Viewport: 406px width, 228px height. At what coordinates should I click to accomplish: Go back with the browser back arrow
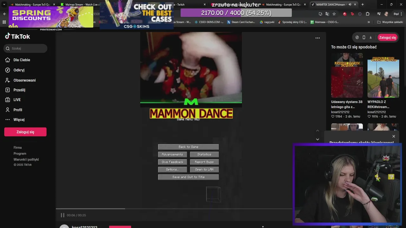click(4, 14)
